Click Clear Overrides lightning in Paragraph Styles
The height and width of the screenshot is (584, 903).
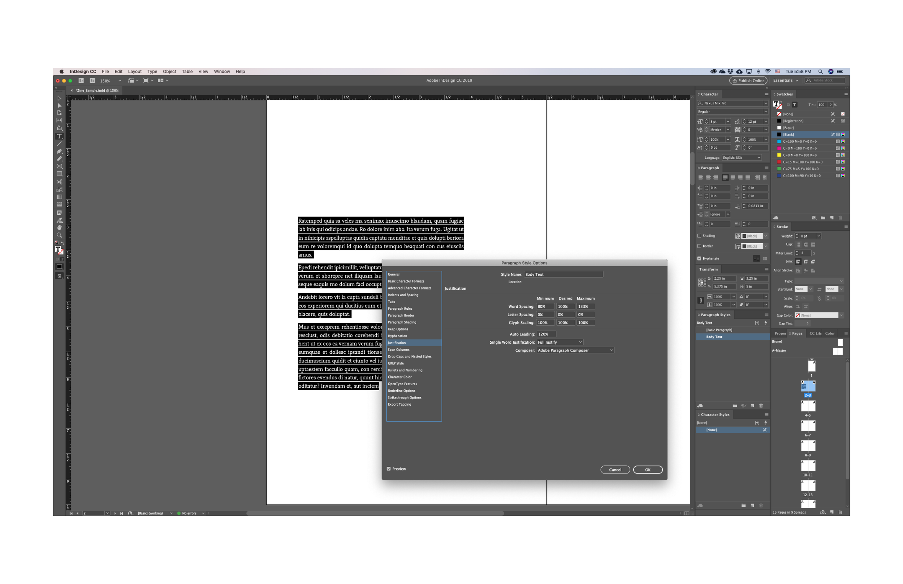(766, 323)
